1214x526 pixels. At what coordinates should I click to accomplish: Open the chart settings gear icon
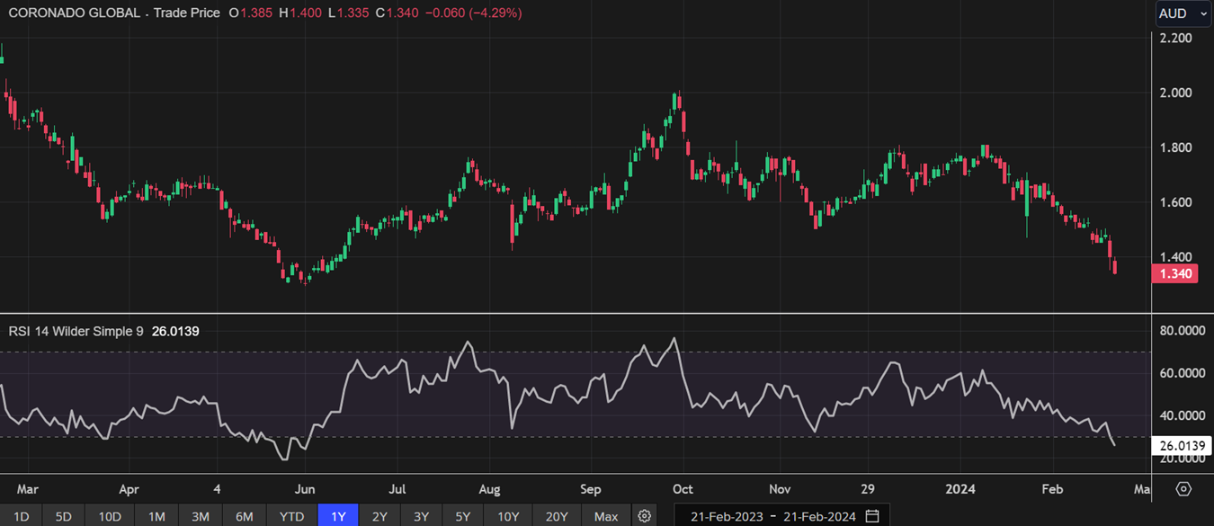(644, 516)
